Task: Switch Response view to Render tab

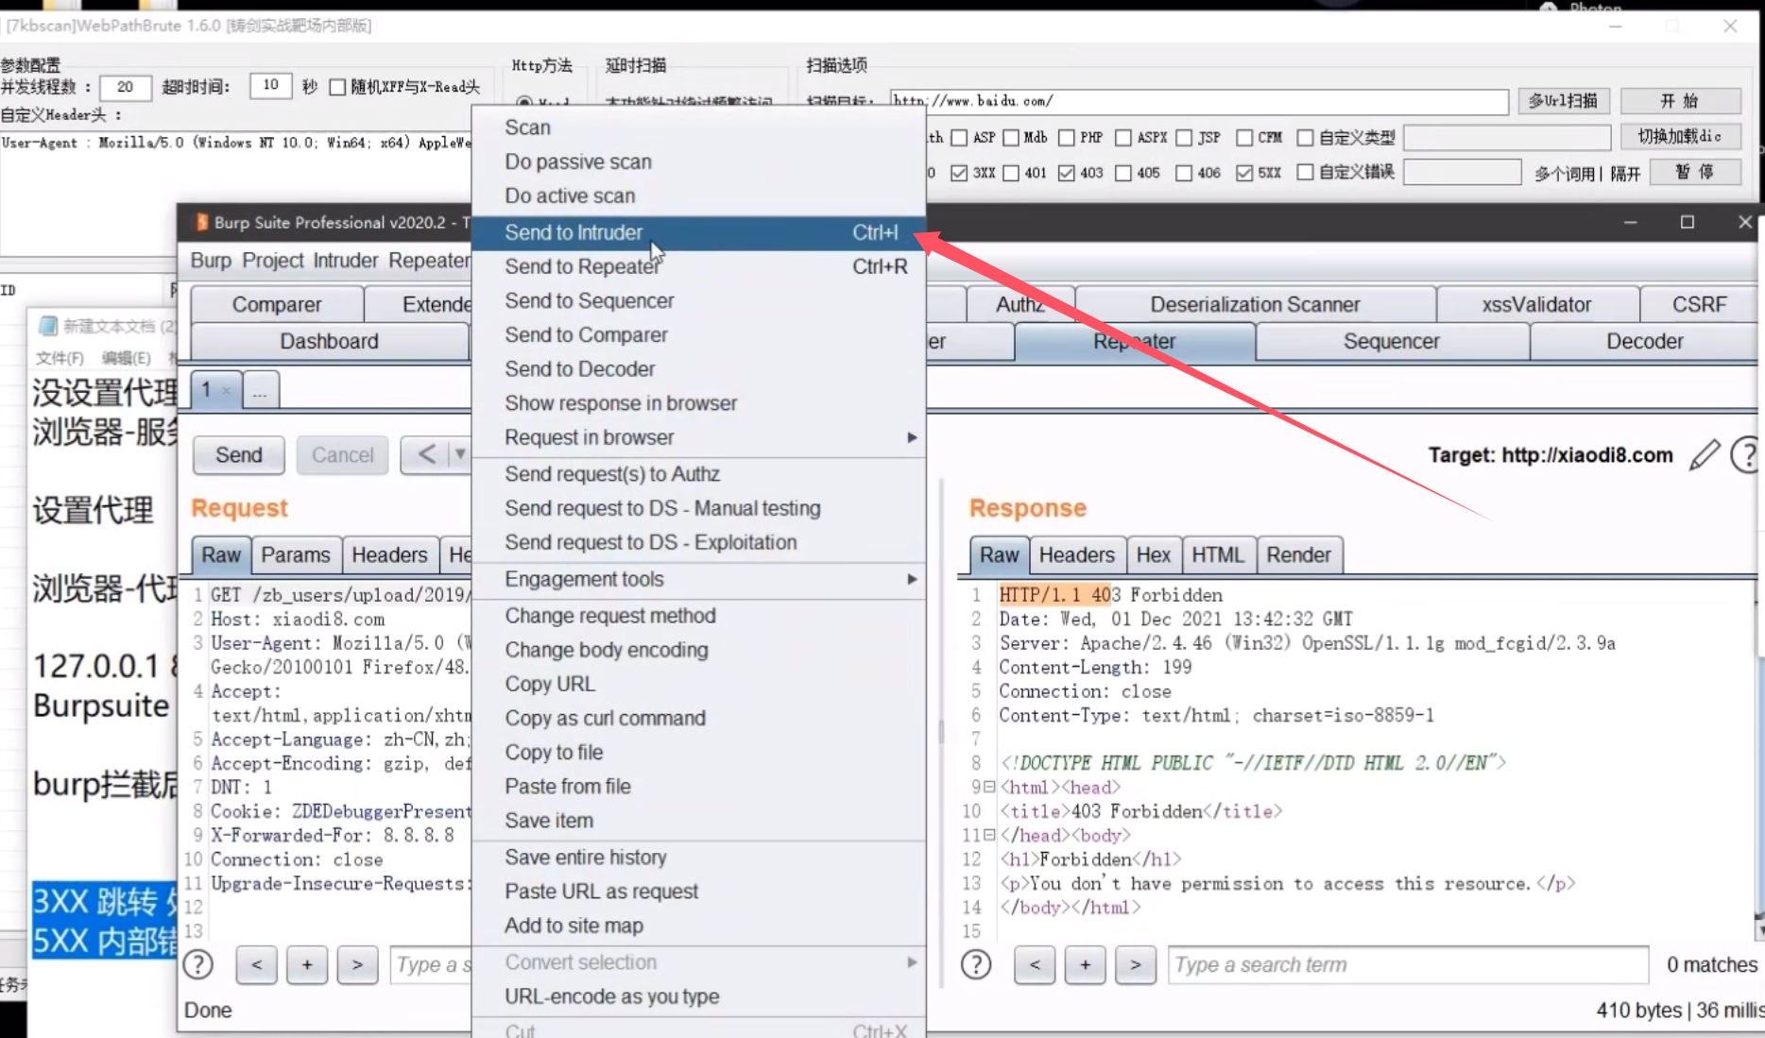Action: coord(1298,555)
